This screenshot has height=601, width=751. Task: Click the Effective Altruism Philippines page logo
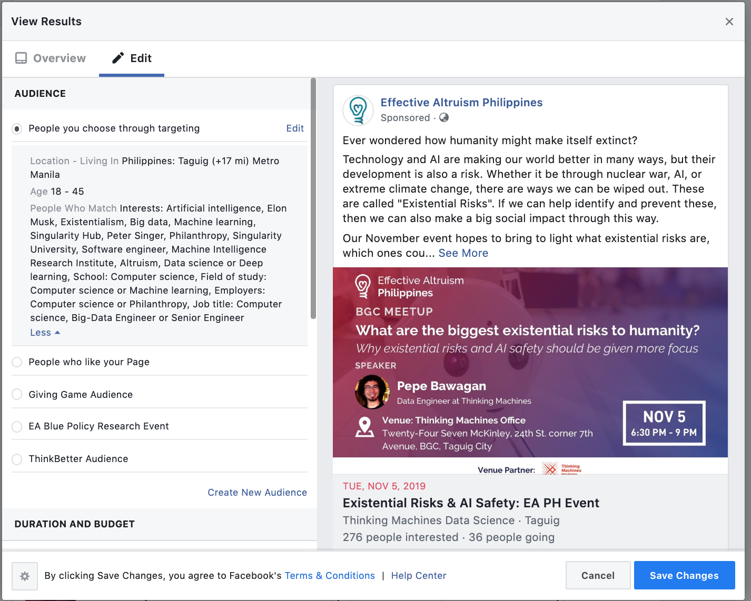coord(358,111)
